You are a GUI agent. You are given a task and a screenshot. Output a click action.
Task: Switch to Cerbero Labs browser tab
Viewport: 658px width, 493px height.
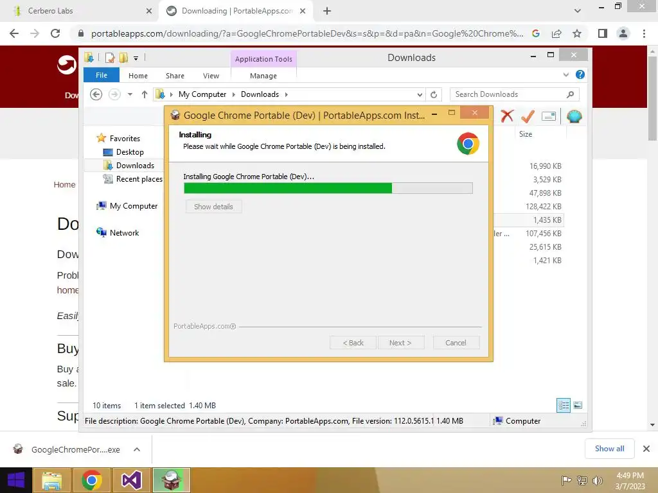click(x=79, y=11)
